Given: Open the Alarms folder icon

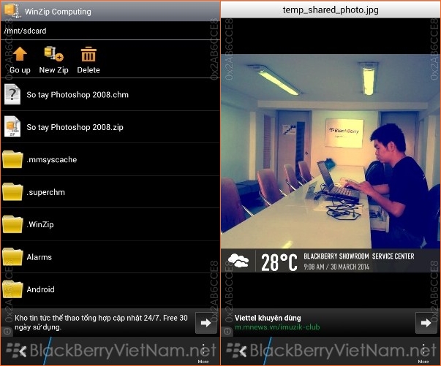Looking at the screenshot, I should pyautogui.click(x=12, y=256).
